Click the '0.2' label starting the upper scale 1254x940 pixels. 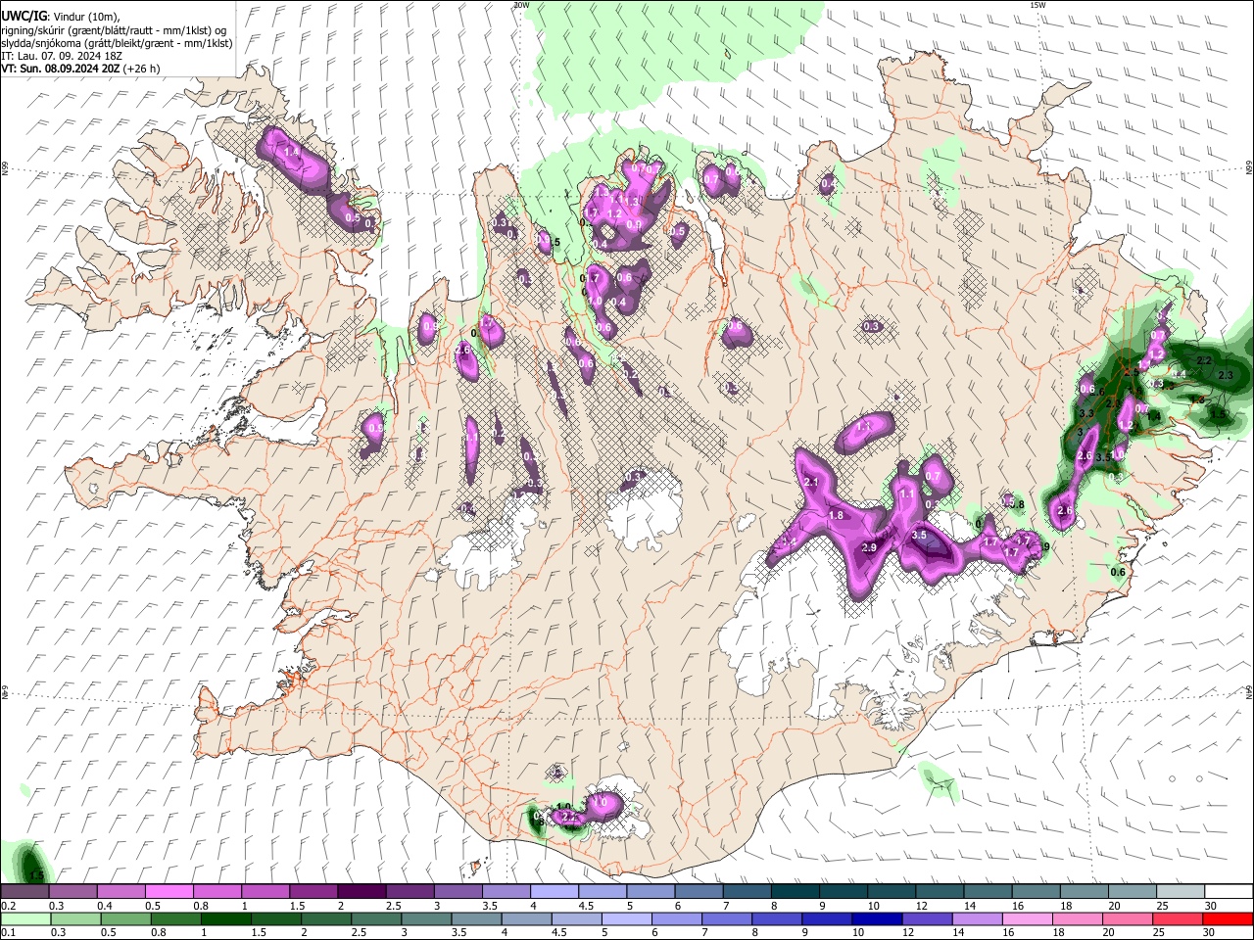[8, 906]
